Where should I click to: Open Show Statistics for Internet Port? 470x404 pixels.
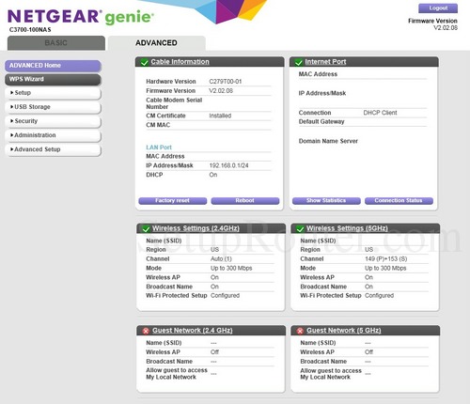point(326,201)
